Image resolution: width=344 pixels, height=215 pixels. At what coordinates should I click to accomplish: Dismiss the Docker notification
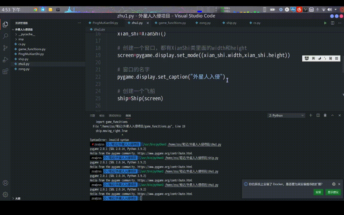339,184
